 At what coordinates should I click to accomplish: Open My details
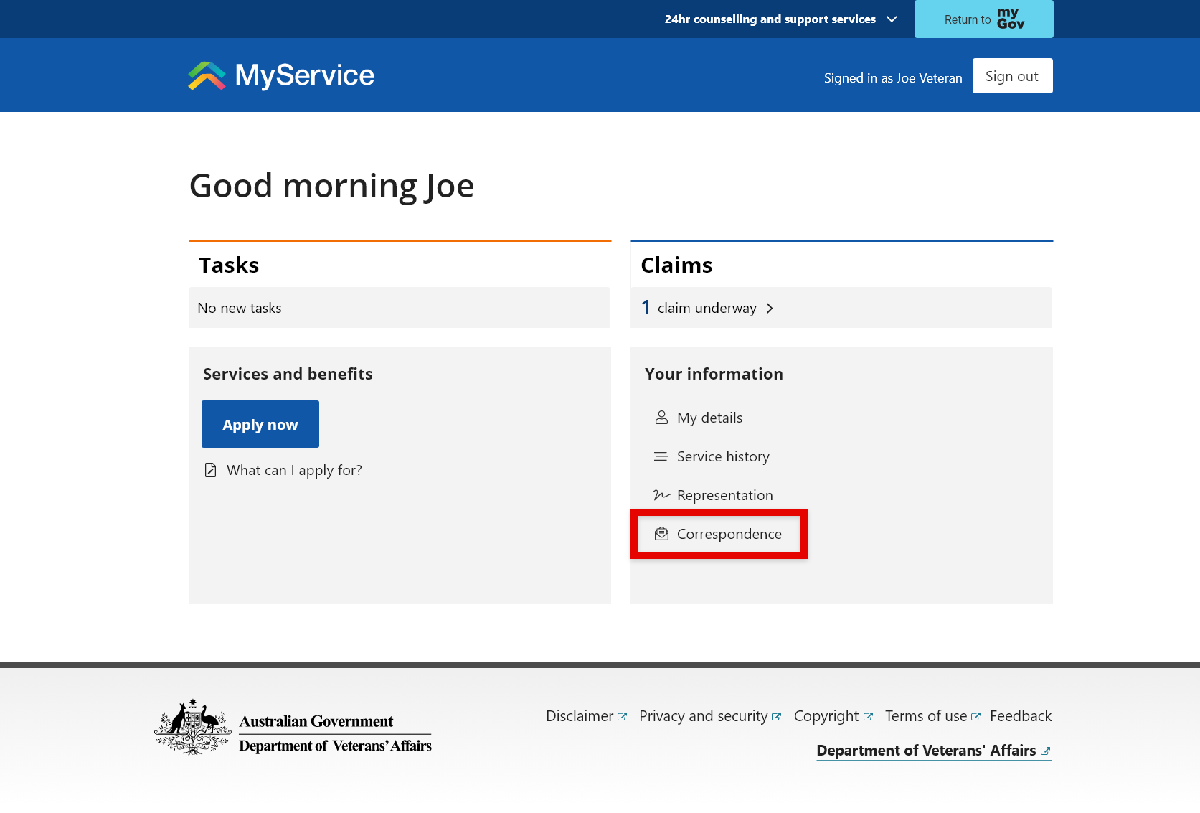point(709,418)
